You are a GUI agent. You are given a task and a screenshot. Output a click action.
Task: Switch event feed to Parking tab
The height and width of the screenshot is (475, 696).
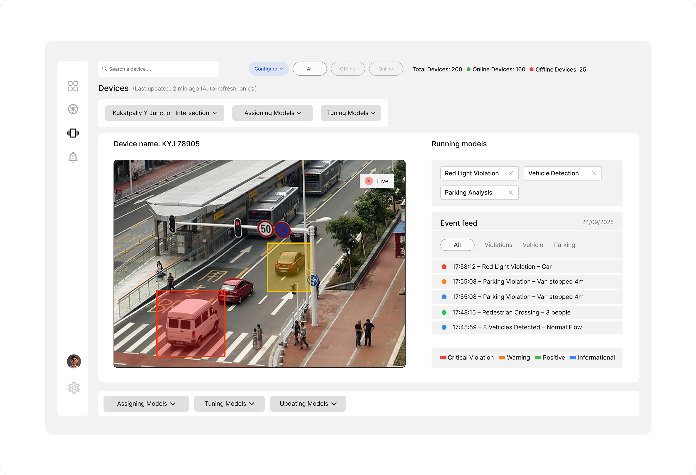(x=564, y=245)
